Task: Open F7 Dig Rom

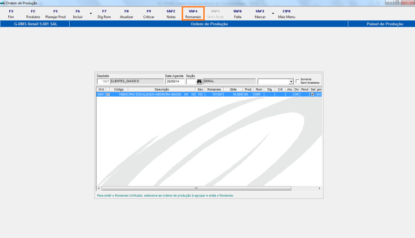Action: point(104,14)
